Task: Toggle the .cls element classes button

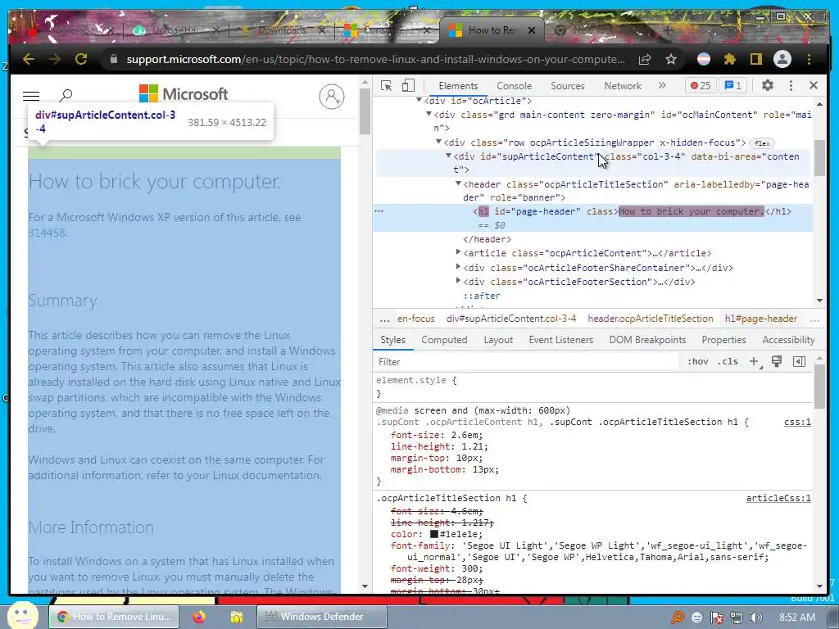Action: tap(728, 362)
